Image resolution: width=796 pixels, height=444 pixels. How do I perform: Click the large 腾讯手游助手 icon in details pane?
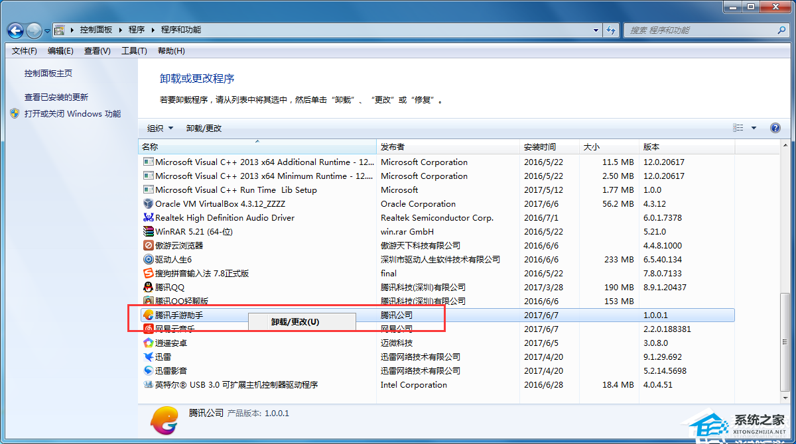(165, 419)
